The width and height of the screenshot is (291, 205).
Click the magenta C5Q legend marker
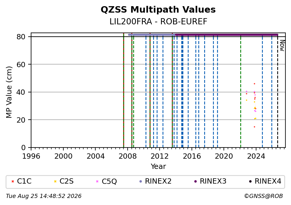coord(97,182)
